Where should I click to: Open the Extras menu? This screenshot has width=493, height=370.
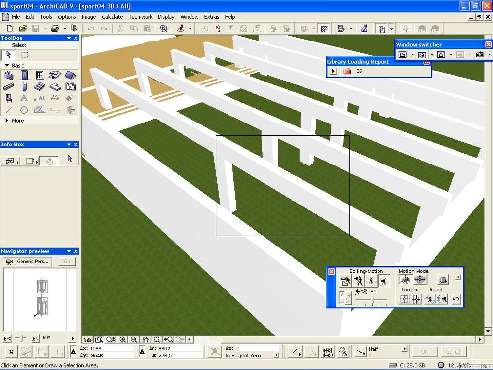[x=212, y=17]
